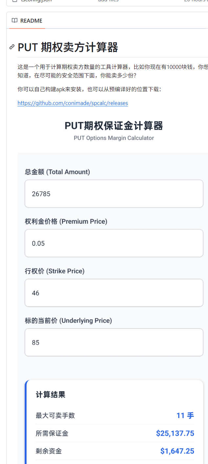The height and width of the screenshot is (464, 208).
Task: Select the 权利金价格 (Premium Price) field
Action: point(114,243)
